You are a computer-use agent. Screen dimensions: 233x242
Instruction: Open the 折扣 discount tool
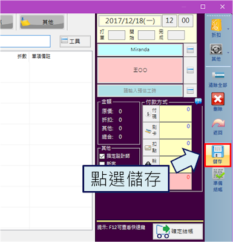[216, 28]
